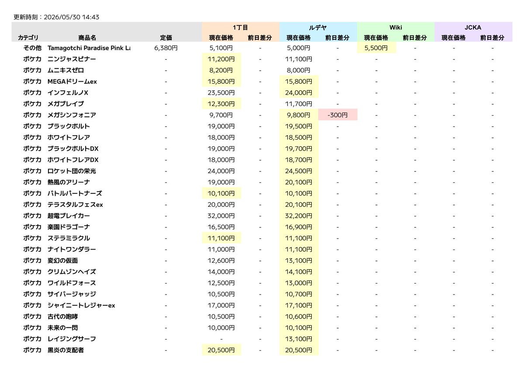Select the 楽園ドラゴーナ product name
524x370 pixels.
[x=69, y=227]
